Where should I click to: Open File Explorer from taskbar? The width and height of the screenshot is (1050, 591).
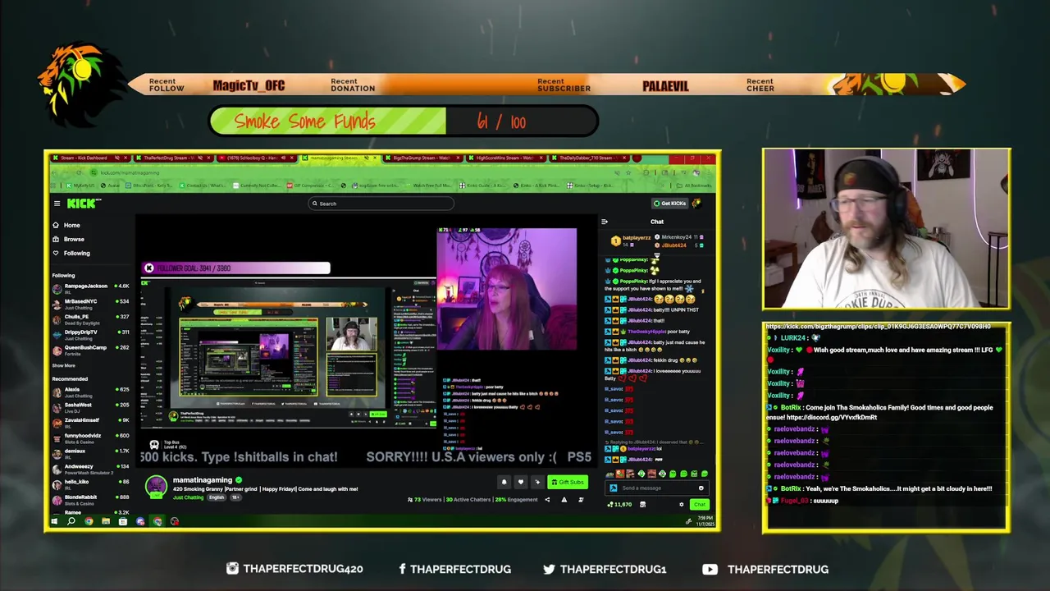[106, 521]
